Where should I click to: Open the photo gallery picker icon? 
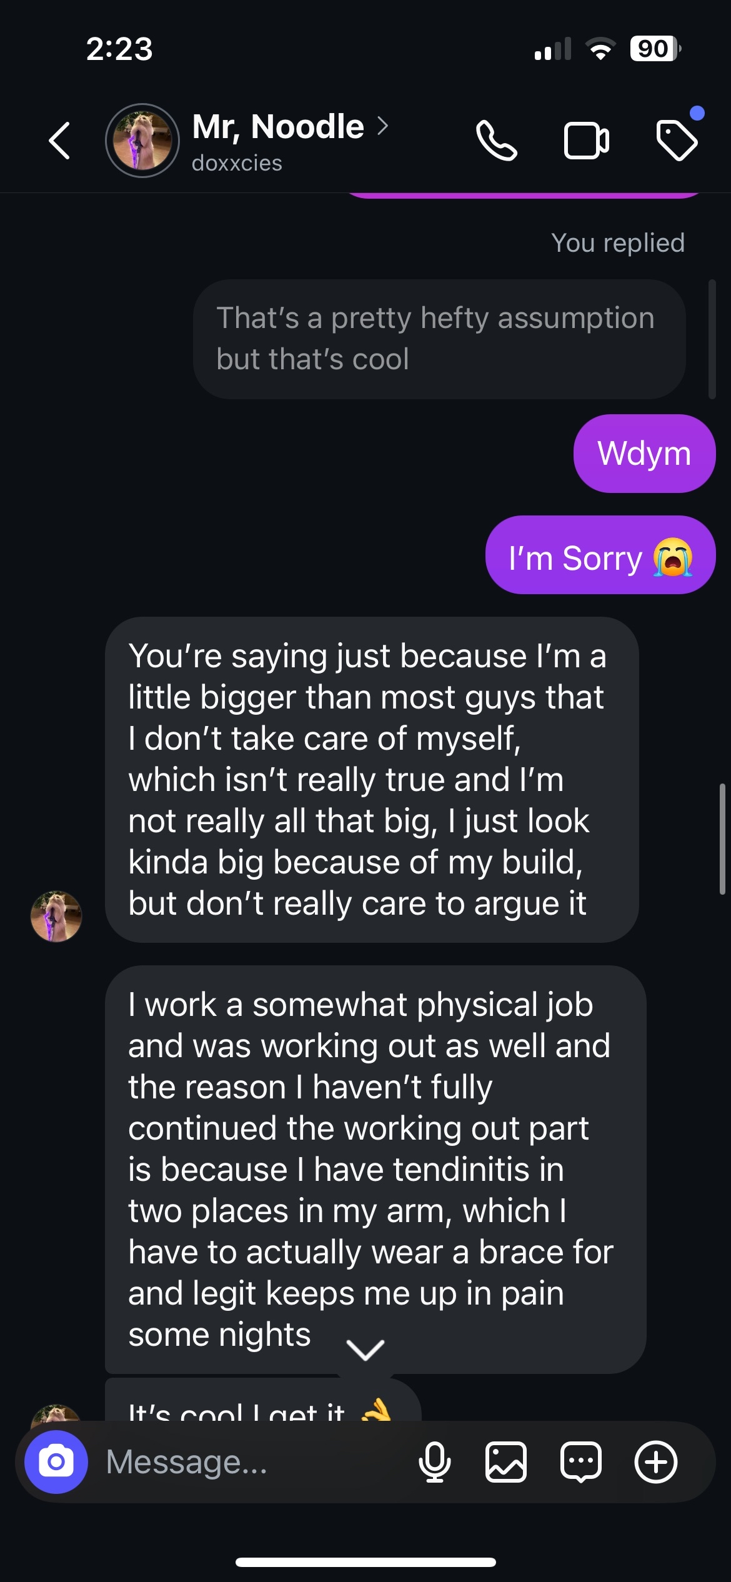505,1462
